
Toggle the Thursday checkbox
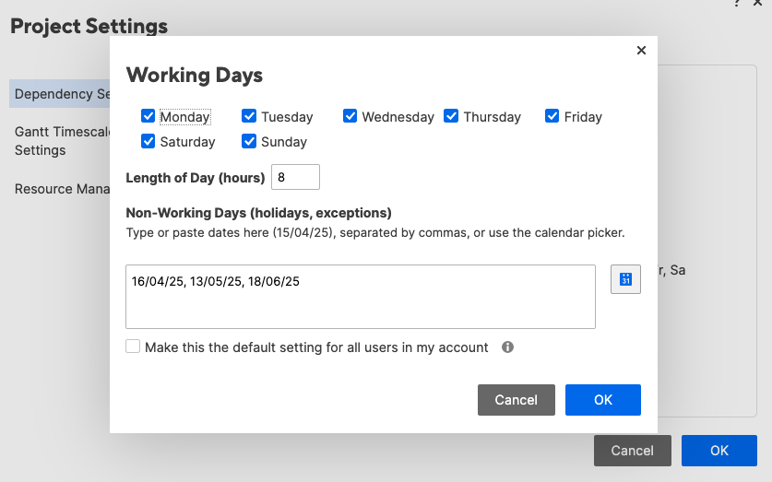450,116
